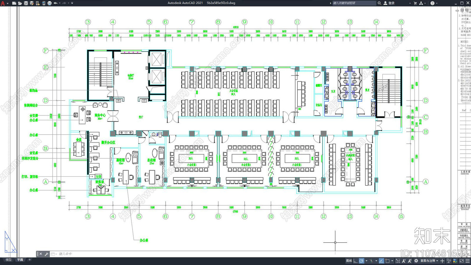Screen dimensions: 471x265
Task: Toggle isometric drafting in status bar
Action: pyautogui.click(x=371, y=261)
